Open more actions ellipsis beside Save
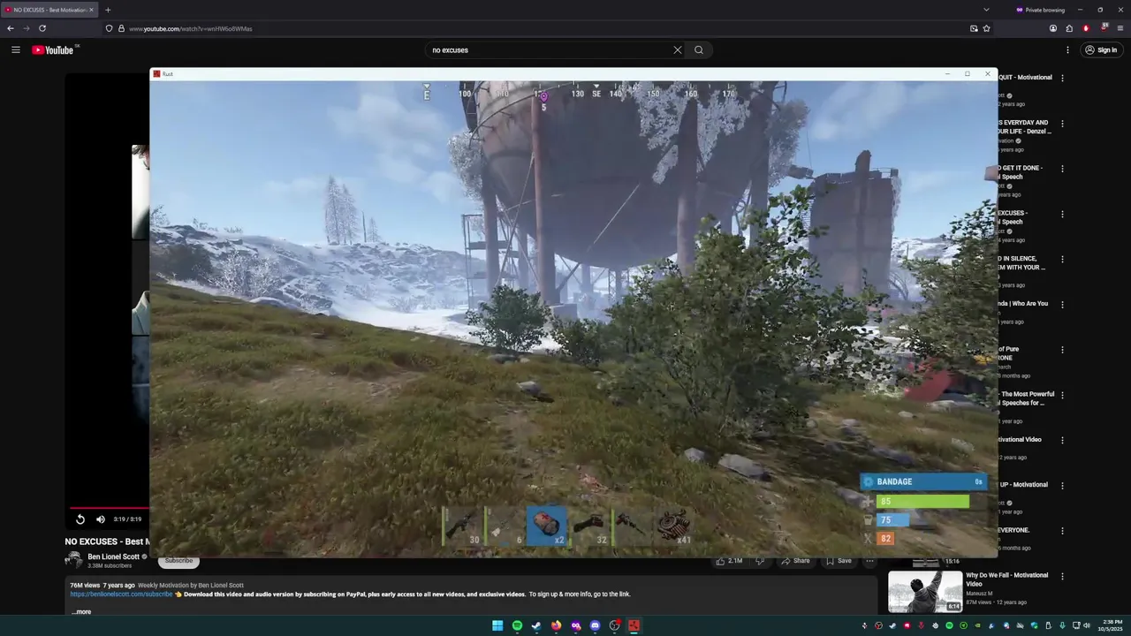The width and height of the screenshot is (1131, 636). click(869, 561)
